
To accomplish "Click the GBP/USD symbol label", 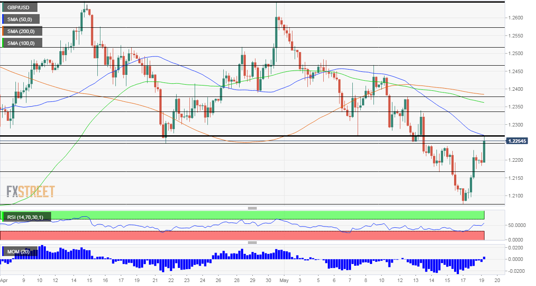I will pyautogui.click(x=19, y=7).
